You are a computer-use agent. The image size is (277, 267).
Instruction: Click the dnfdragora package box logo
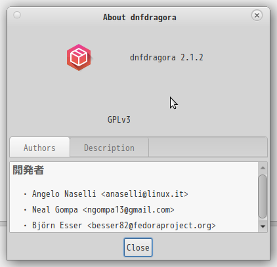[79, 58]
